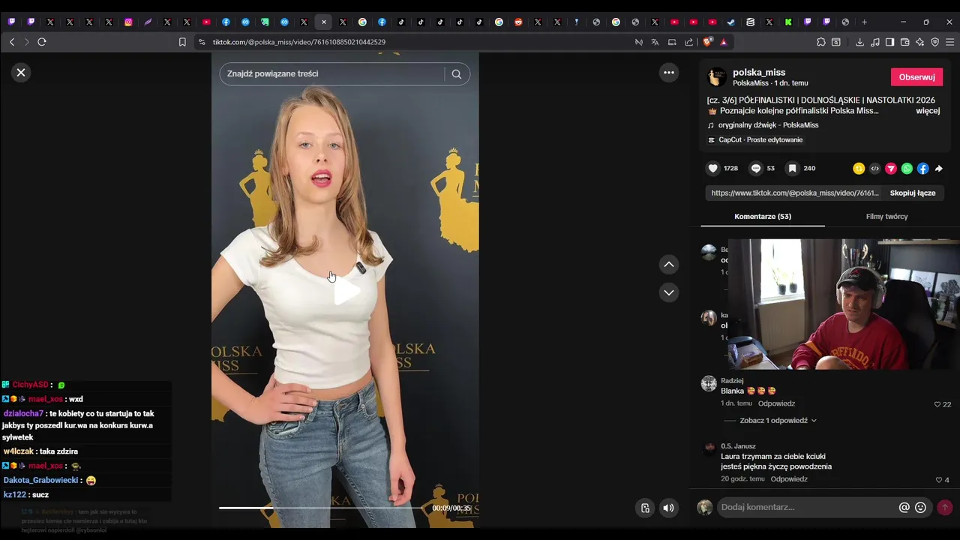This screenshot has height=540, width=960.
Task: Search via the magnifier icon in the video search bar
Action: [x=457, y=73]
